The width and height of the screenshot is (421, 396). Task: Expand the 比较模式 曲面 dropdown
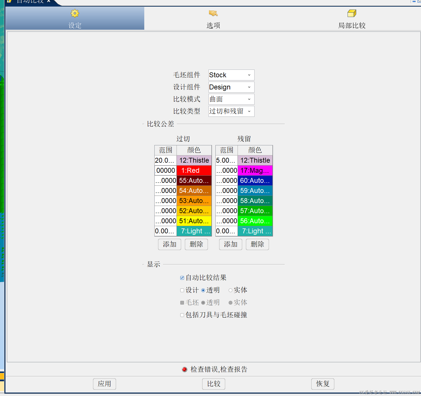(x=231, y=99)
